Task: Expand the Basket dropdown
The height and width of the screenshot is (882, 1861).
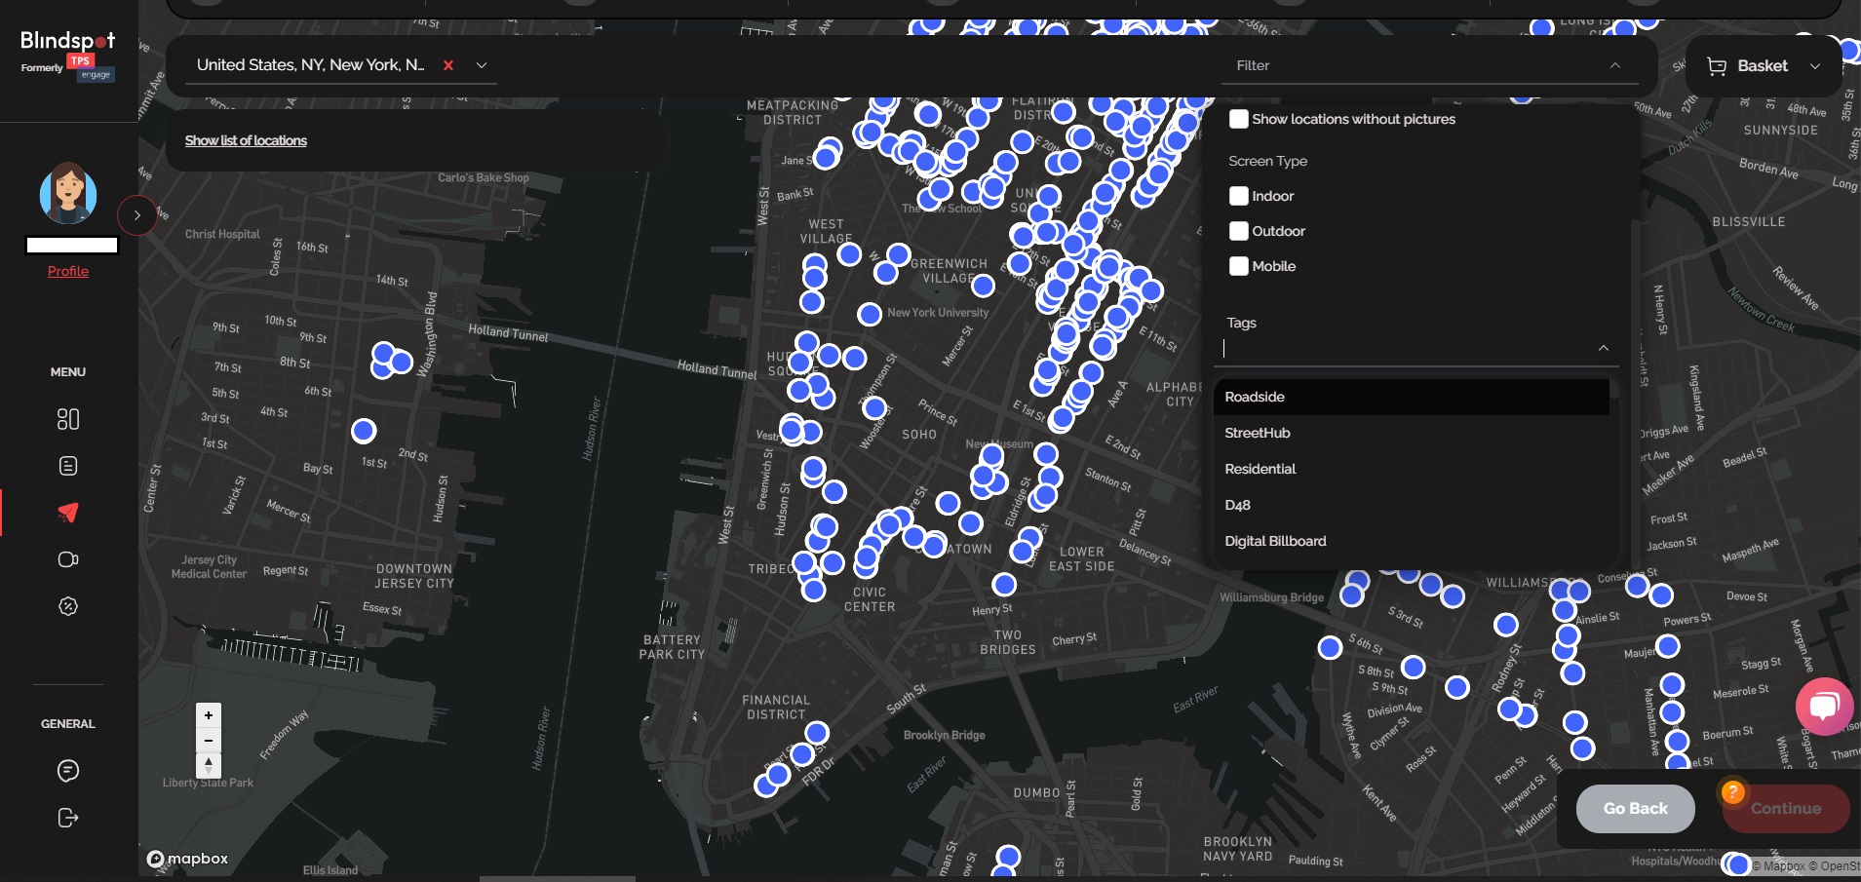Action: click(1814, 66)
